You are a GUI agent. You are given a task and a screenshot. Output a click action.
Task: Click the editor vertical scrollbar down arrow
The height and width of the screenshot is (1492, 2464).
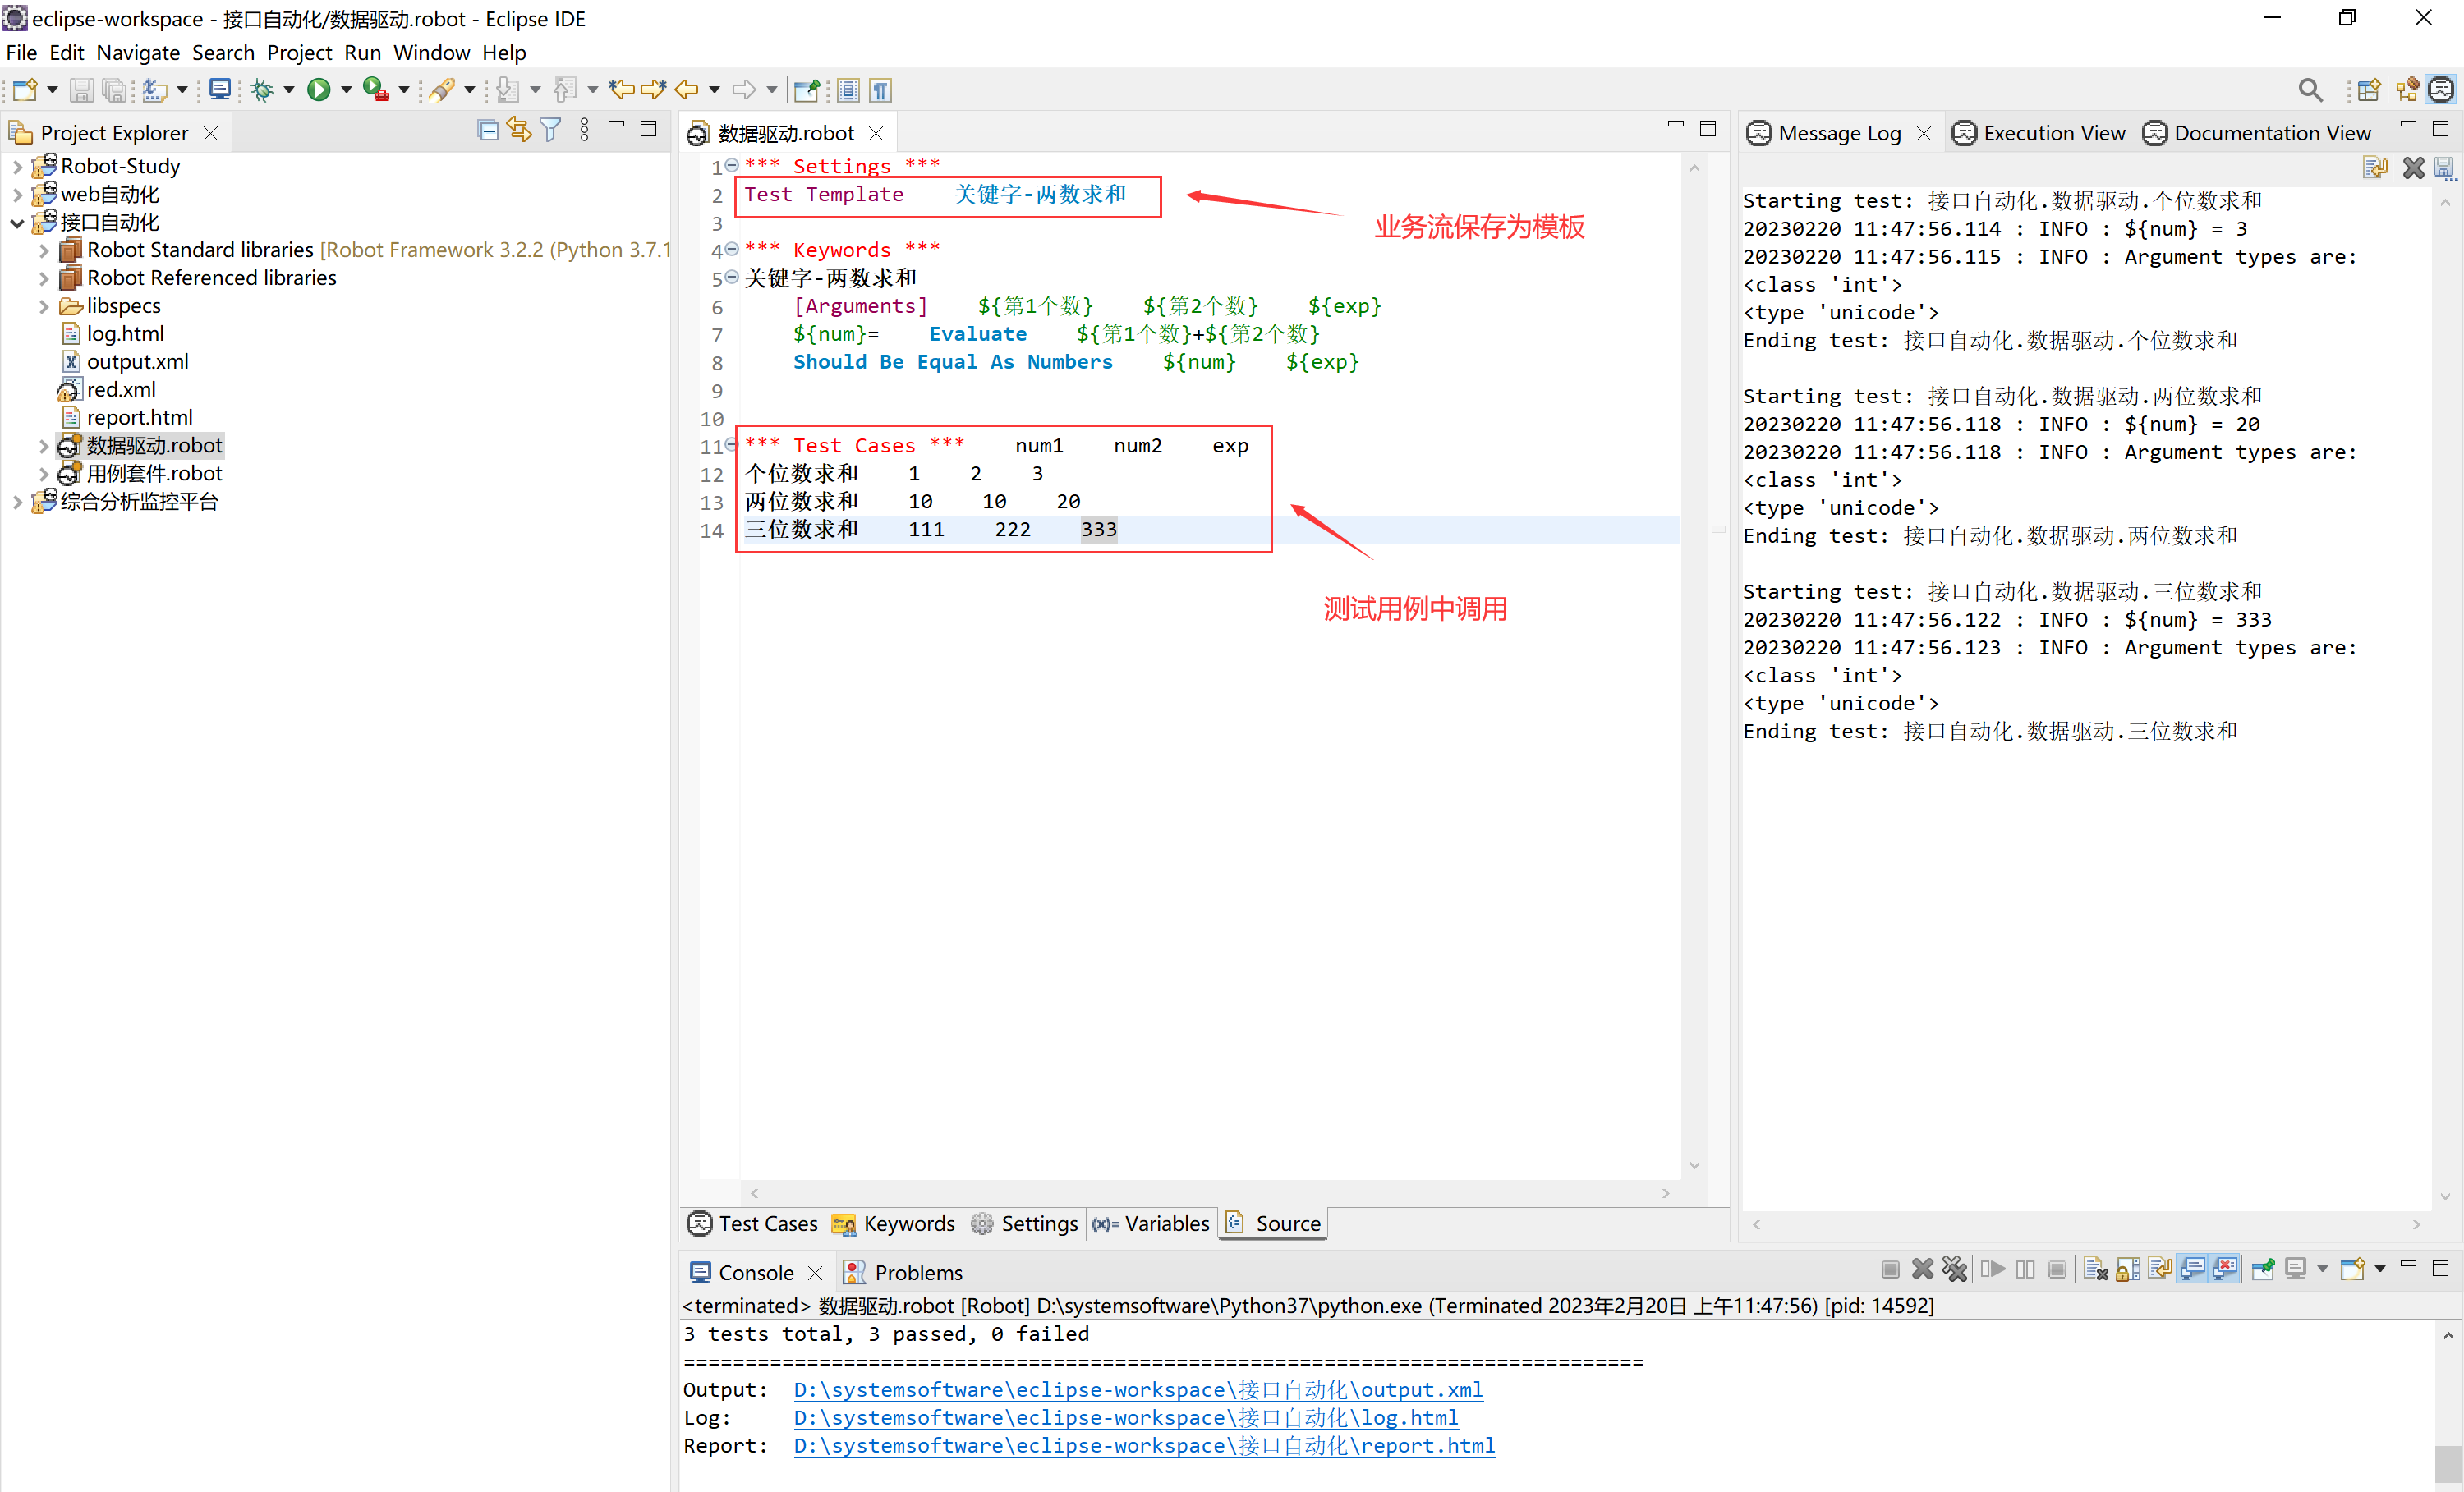coord(1694,1166)
